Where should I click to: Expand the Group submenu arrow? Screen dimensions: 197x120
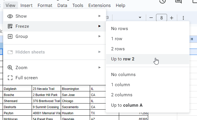[100, 36]
